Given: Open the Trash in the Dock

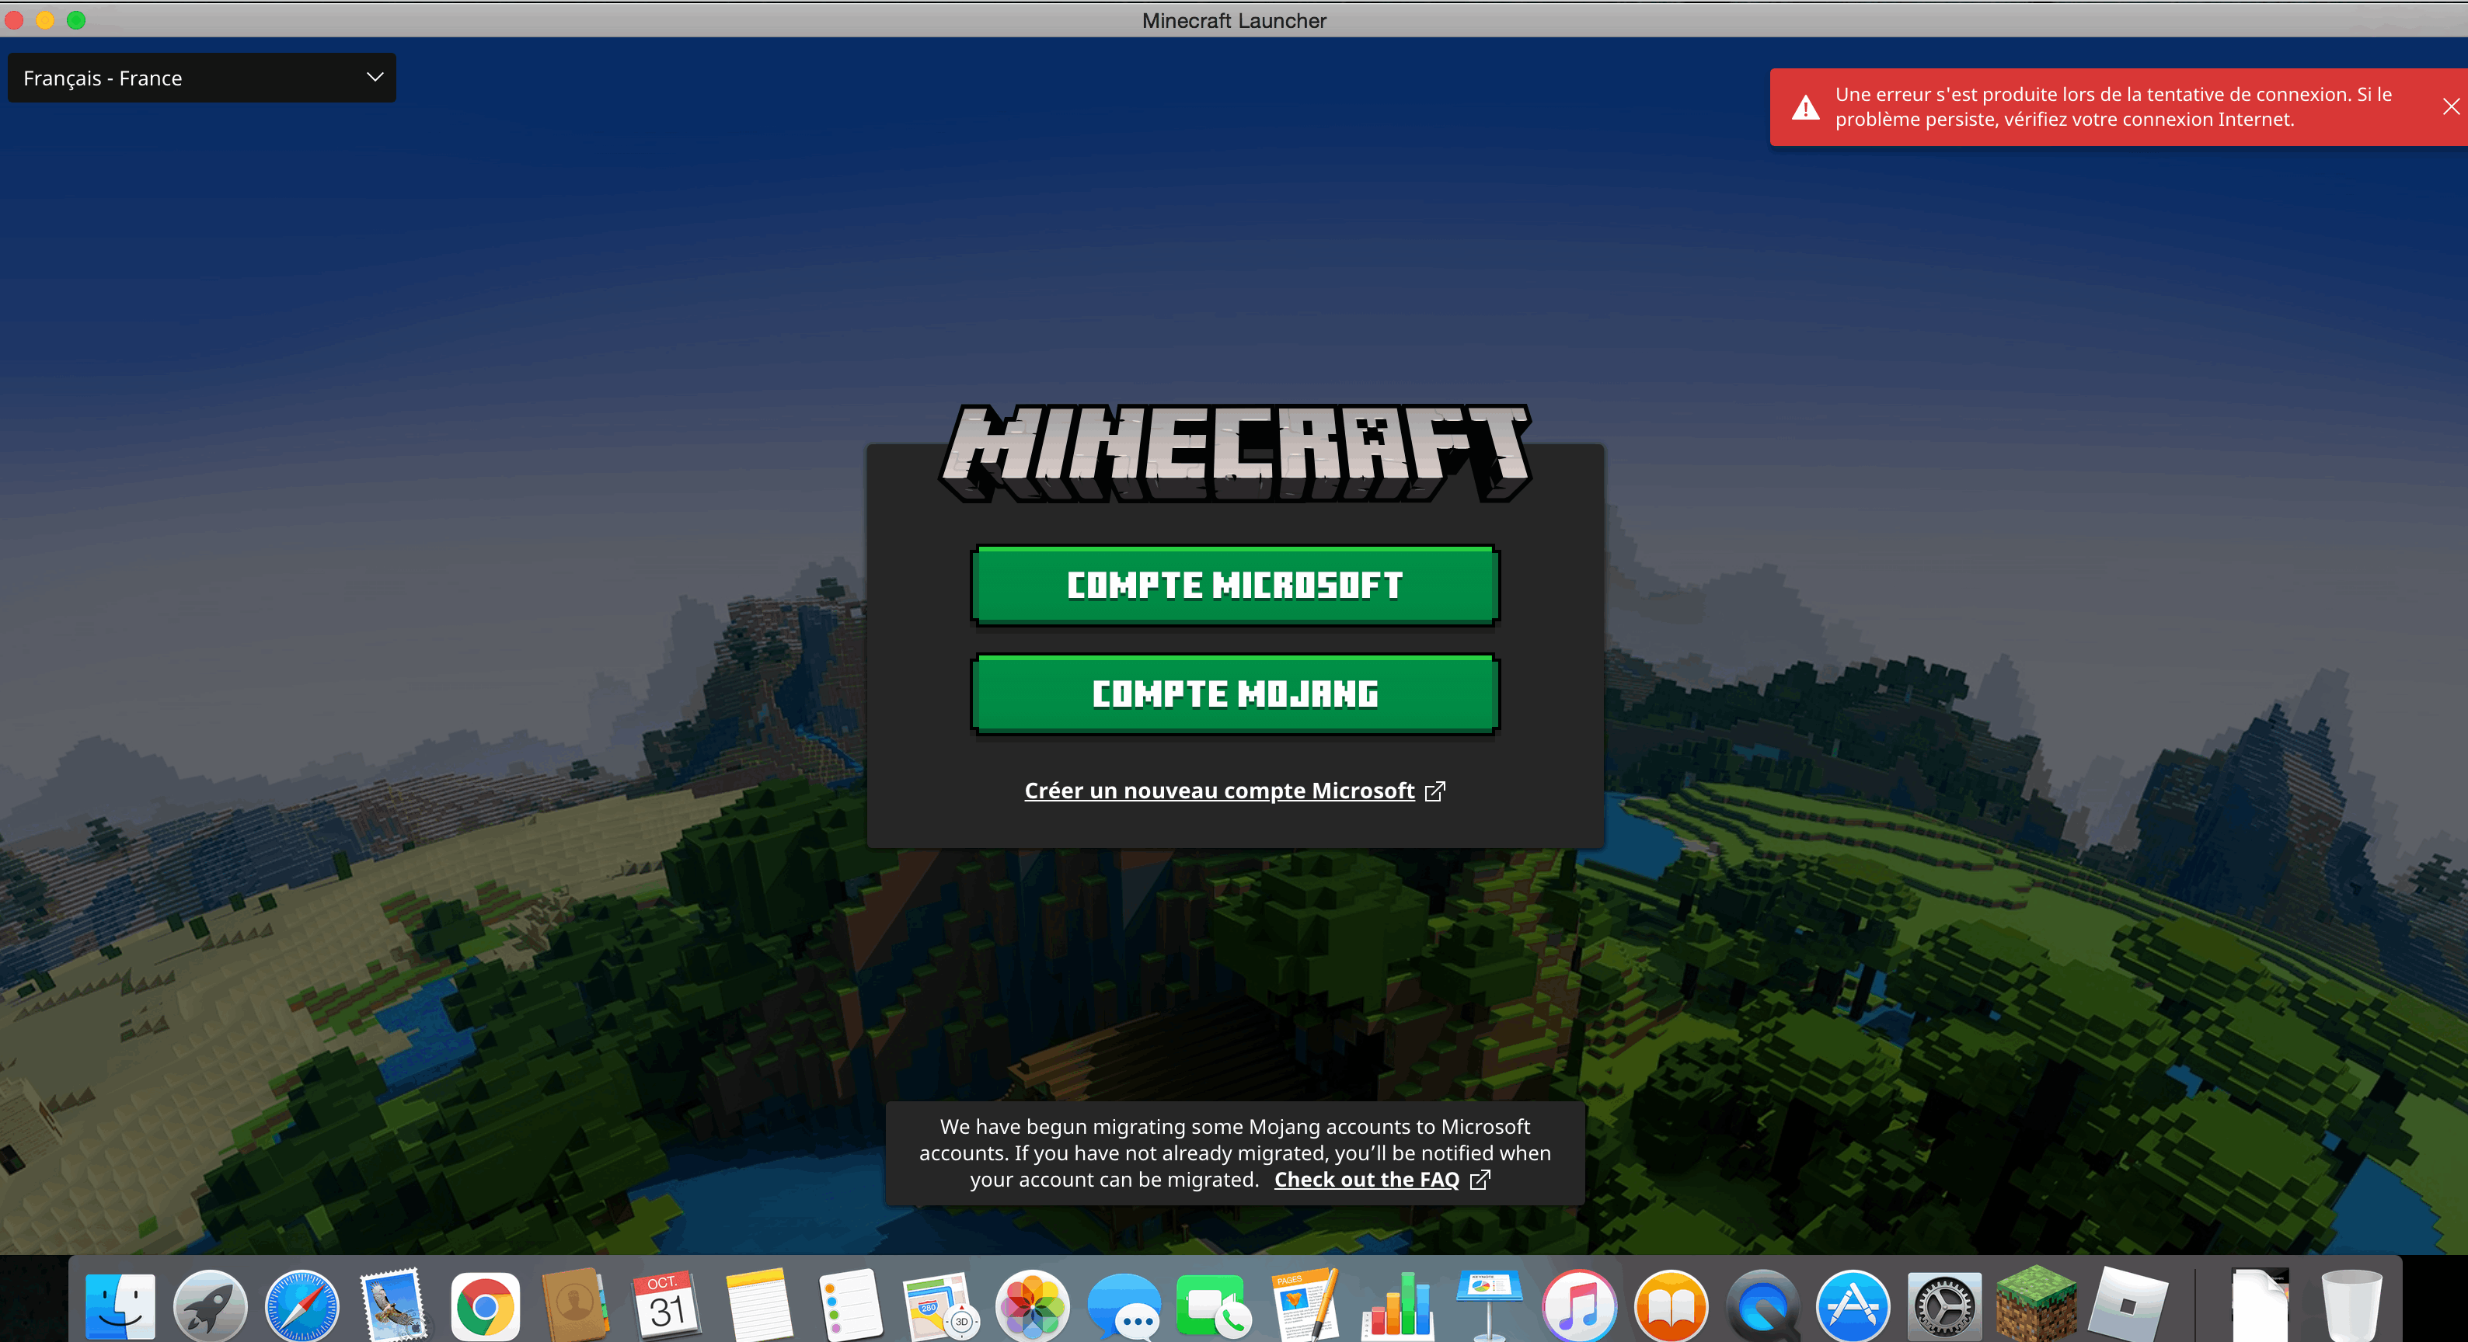Looking at the screenshot, I should coord(2351,1305).
